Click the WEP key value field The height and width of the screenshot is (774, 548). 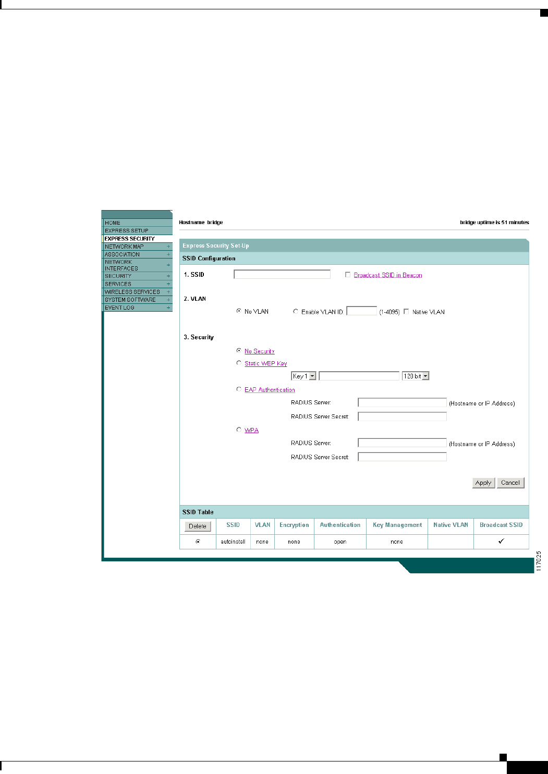click(x=359, y=376)
